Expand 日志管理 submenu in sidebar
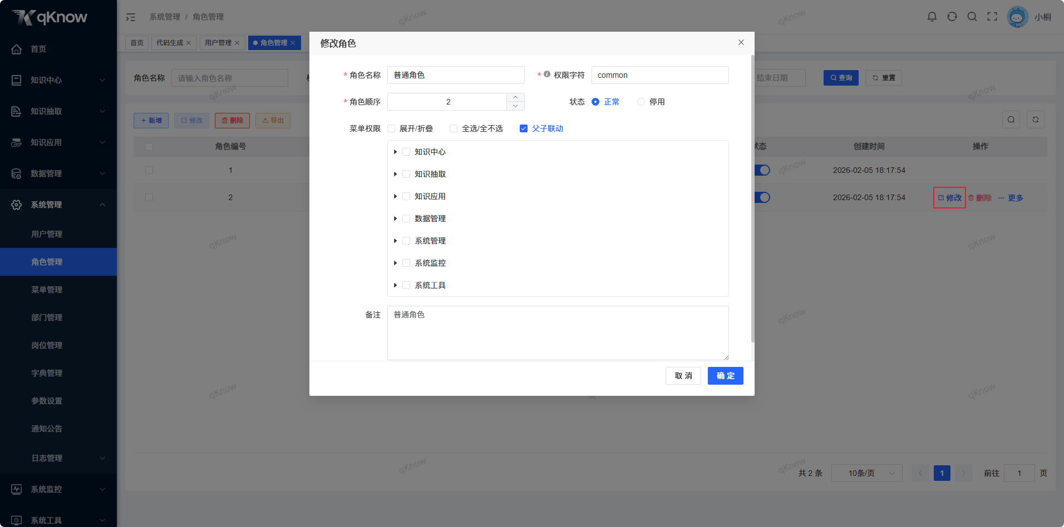 (102, 458)
